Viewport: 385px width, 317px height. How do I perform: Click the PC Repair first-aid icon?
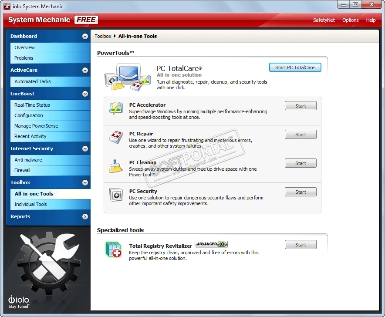116,137
